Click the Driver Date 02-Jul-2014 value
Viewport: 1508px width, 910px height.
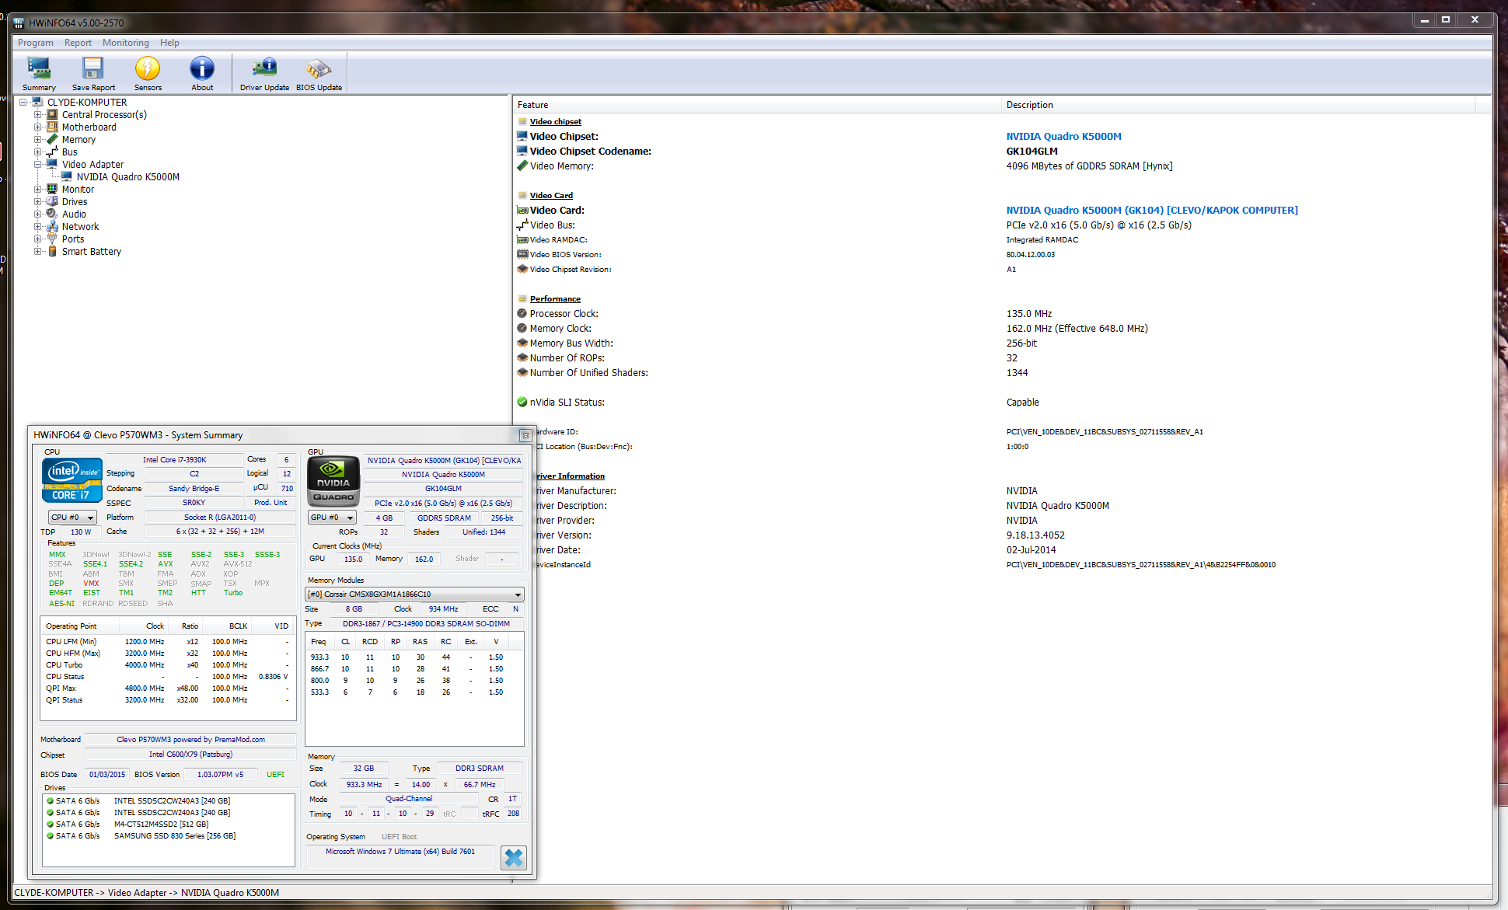(x=1031, y=549)
